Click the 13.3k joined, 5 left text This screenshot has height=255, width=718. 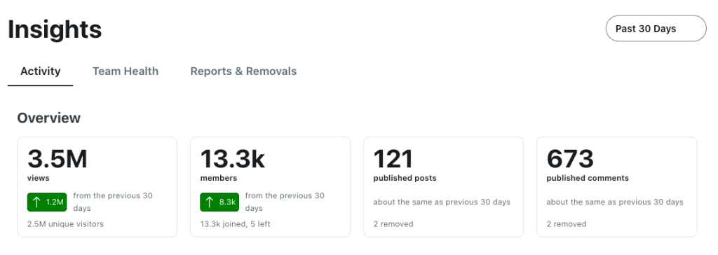pyautogui.click(x=236, y=224)
